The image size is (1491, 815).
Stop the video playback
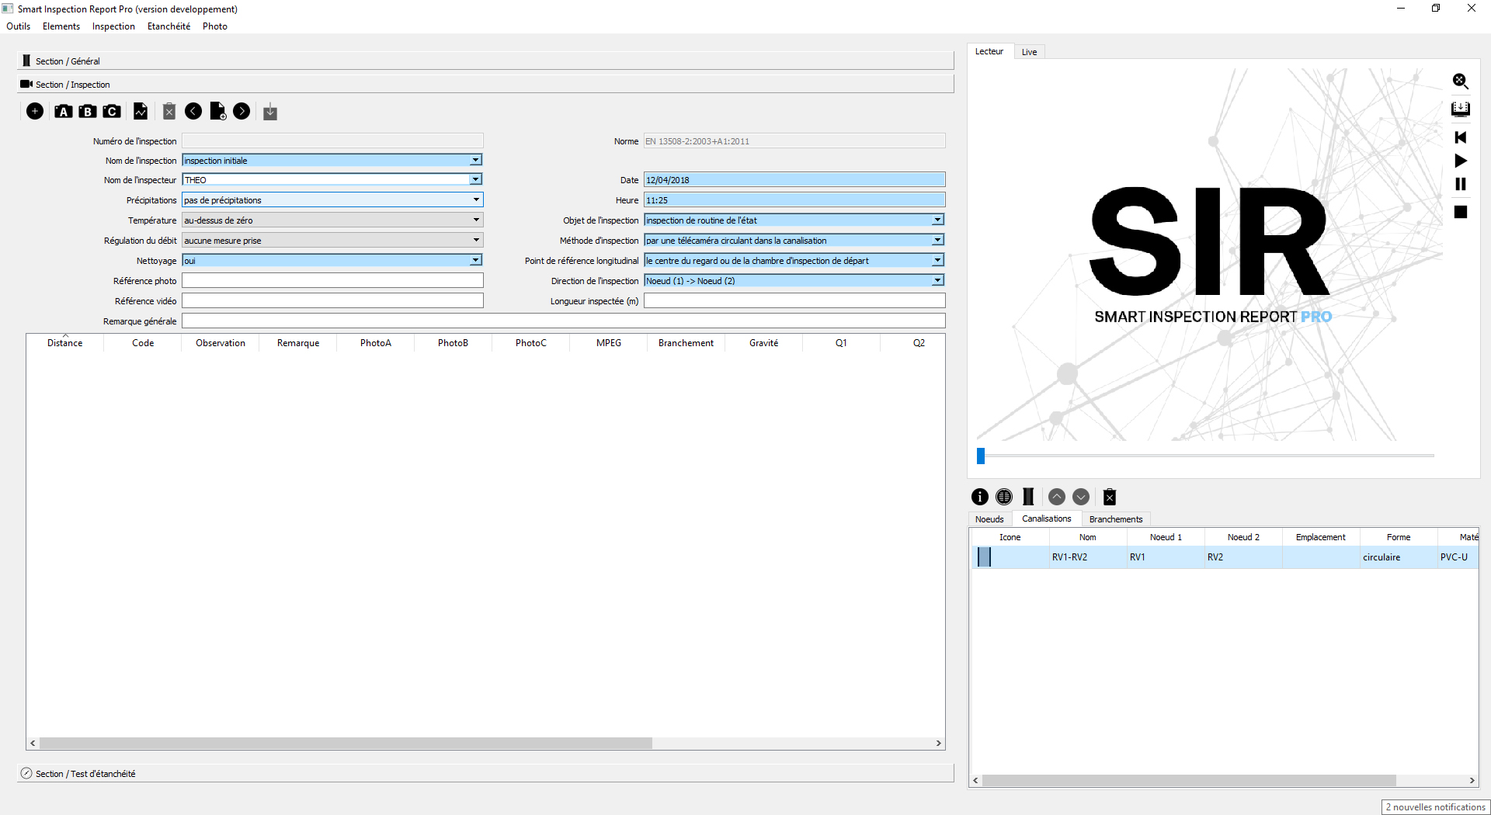click(x=1461, y=212)
